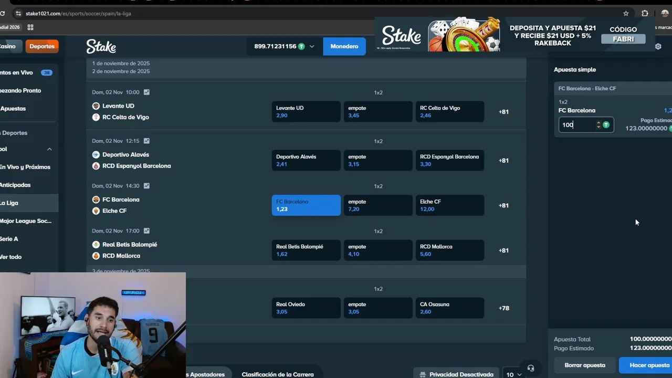
Task: Open stats icon for 14:30 Barcelona match
Action: pos(146,186)
